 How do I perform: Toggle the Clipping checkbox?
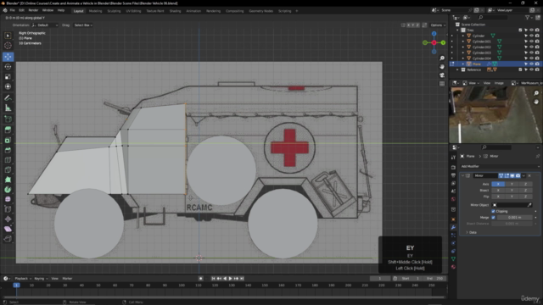click(x=493, y=211)
